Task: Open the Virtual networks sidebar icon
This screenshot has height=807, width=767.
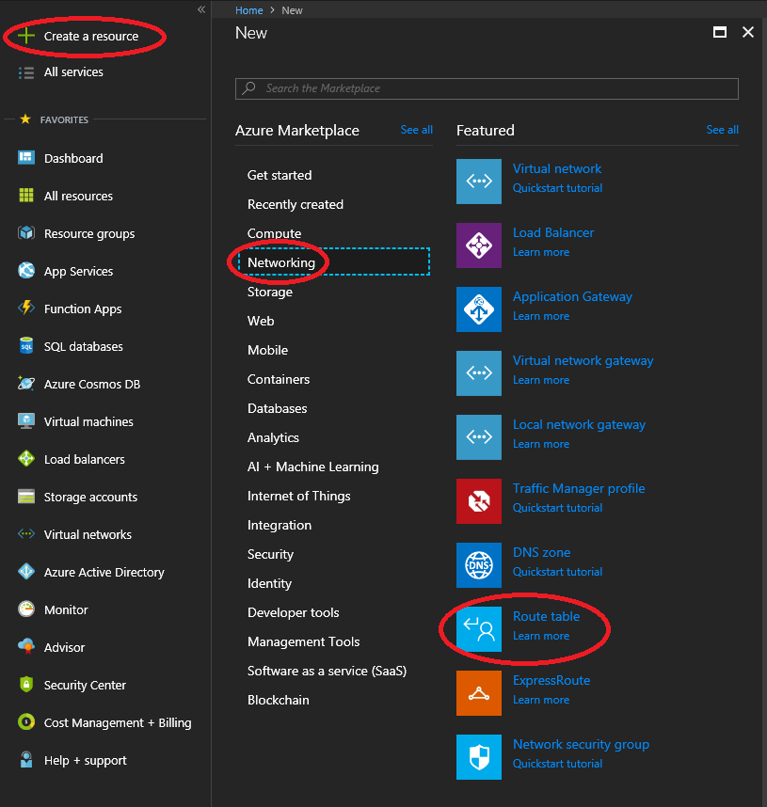Action: click(x=26, y=533)
